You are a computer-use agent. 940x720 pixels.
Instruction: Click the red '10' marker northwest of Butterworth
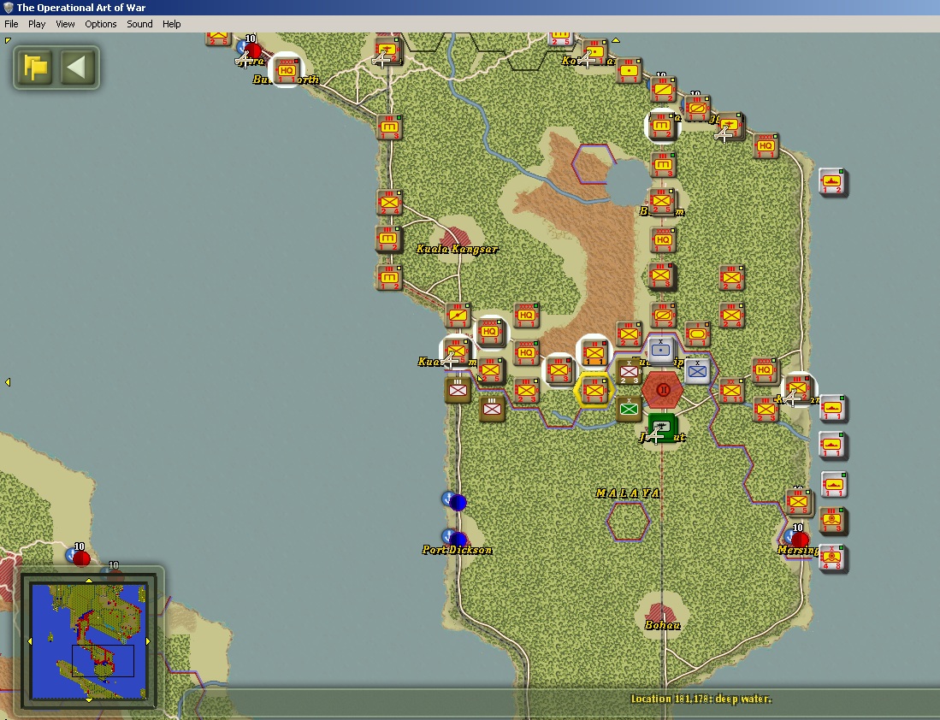click(252, 50)
